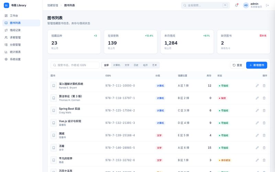The image size is (275, 172).
Task: Open the notification bell
Action: [236, 5]
